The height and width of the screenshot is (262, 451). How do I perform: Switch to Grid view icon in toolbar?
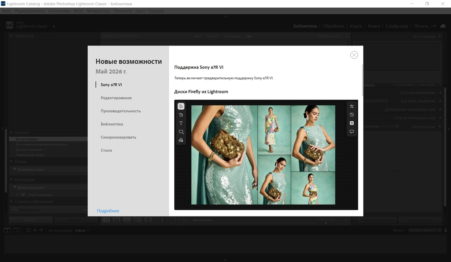click(106, 220)
